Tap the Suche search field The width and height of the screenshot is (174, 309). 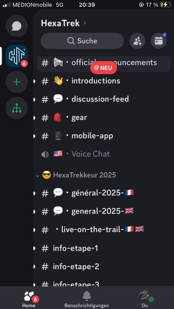(x=82, y=41)
